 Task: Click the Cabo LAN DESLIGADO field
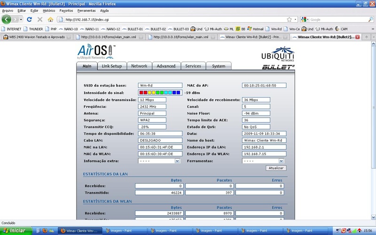tap(160, 140)
